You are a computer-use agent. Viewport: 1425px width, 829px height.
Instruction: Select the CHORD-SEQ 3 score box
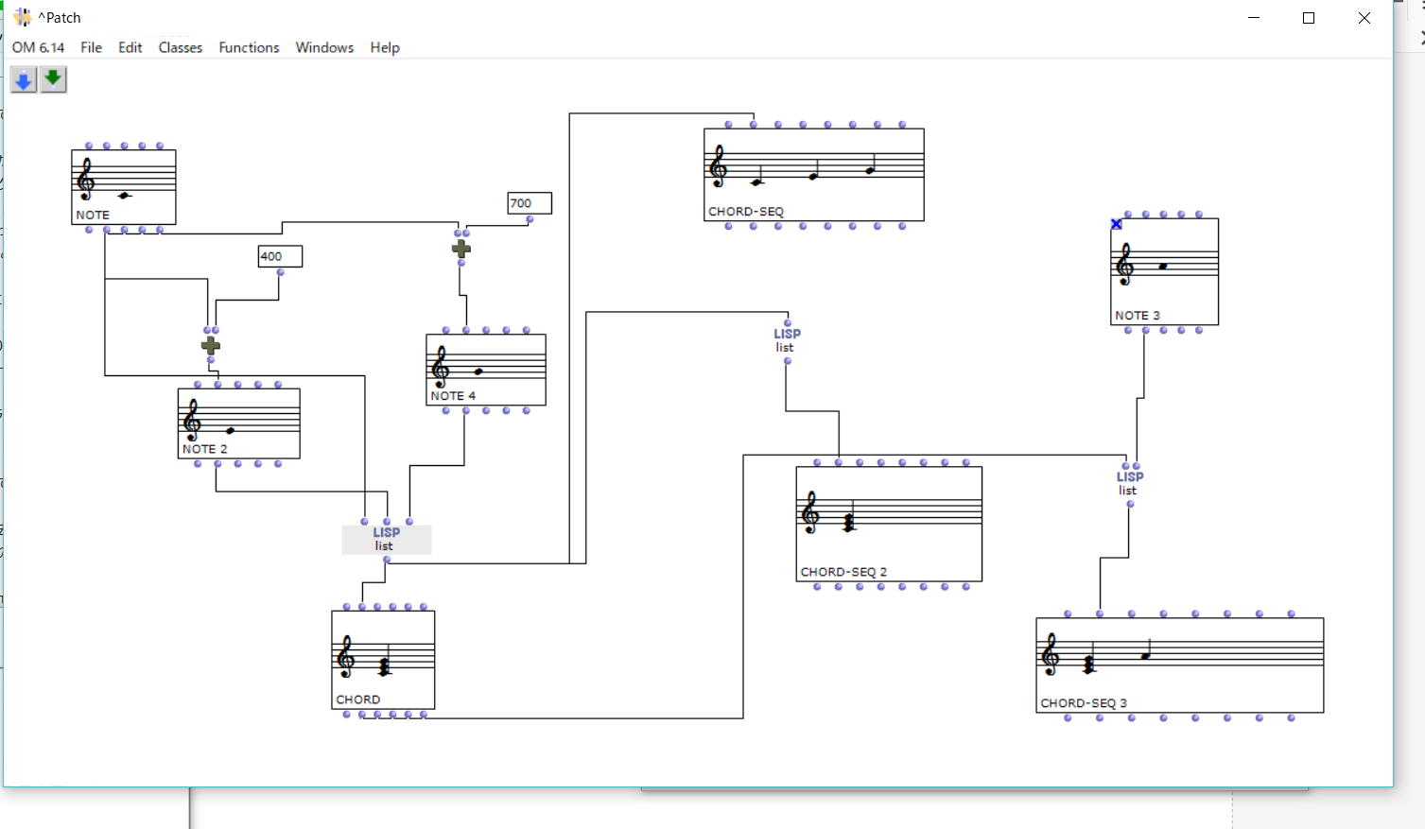coord(1179,665)
